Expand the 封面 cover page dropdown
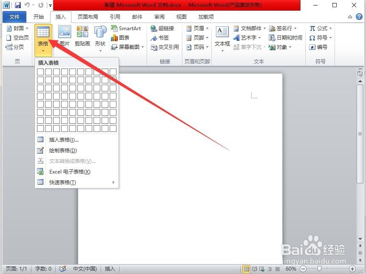 (x=27, y=28)
